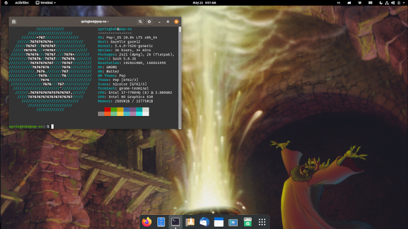The width and height of the screenshot is (408, 229).
Task: Open the Terminal app menu in the top bar
Action: [x=46, y=2]
